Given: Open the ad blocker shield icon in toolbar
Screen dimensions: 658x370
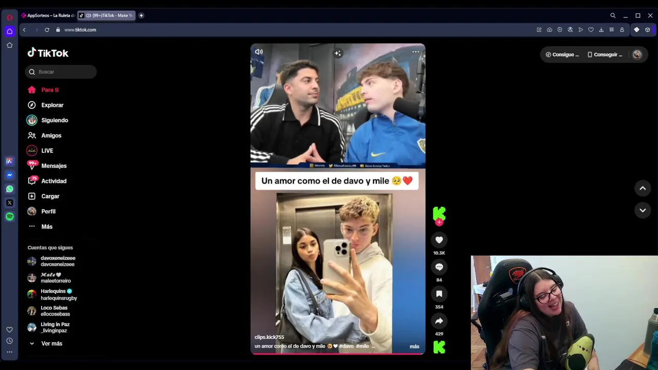Looking at the screenshot, I should pos(560,30).
